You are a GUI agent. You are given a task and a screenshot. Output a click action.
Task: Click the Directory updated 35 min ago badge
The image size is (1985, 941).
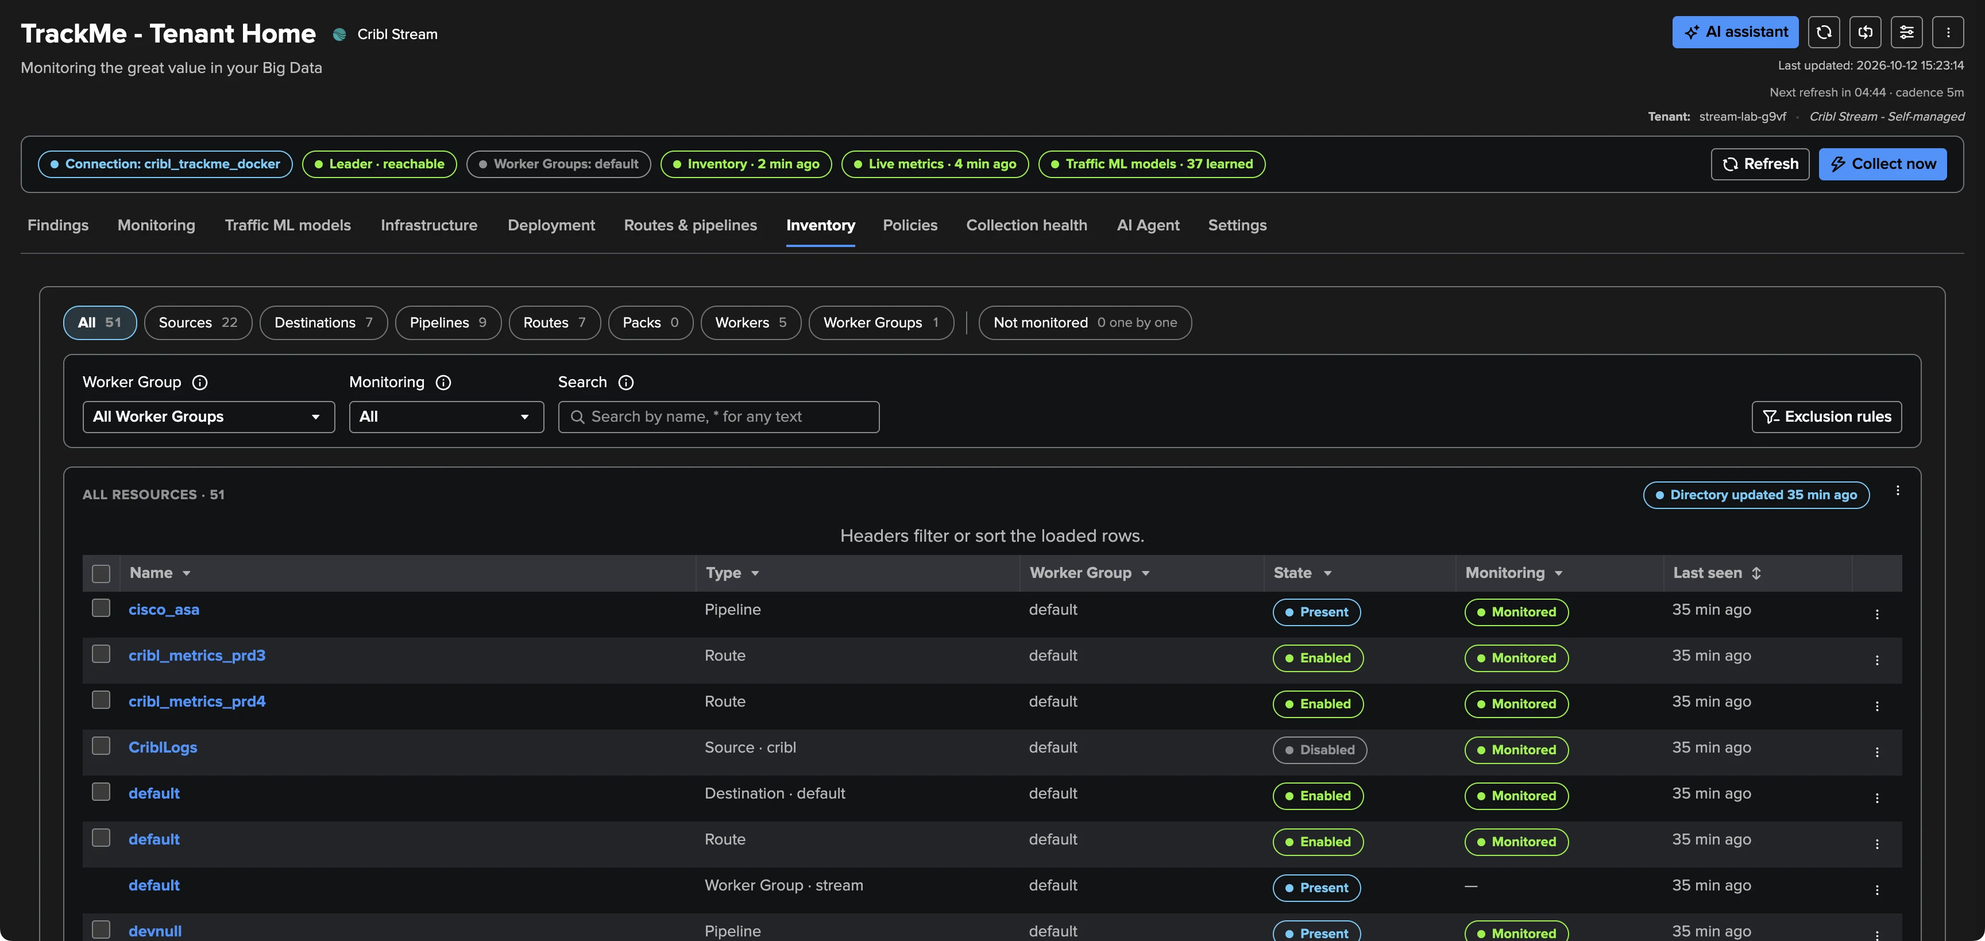pyautogui.click(x=1756, y=495)
